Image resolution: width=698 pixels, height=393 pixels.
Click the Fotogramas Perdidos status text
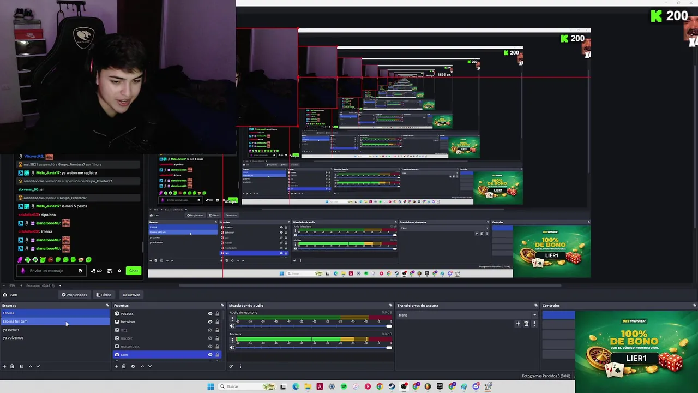click(546, 376)
